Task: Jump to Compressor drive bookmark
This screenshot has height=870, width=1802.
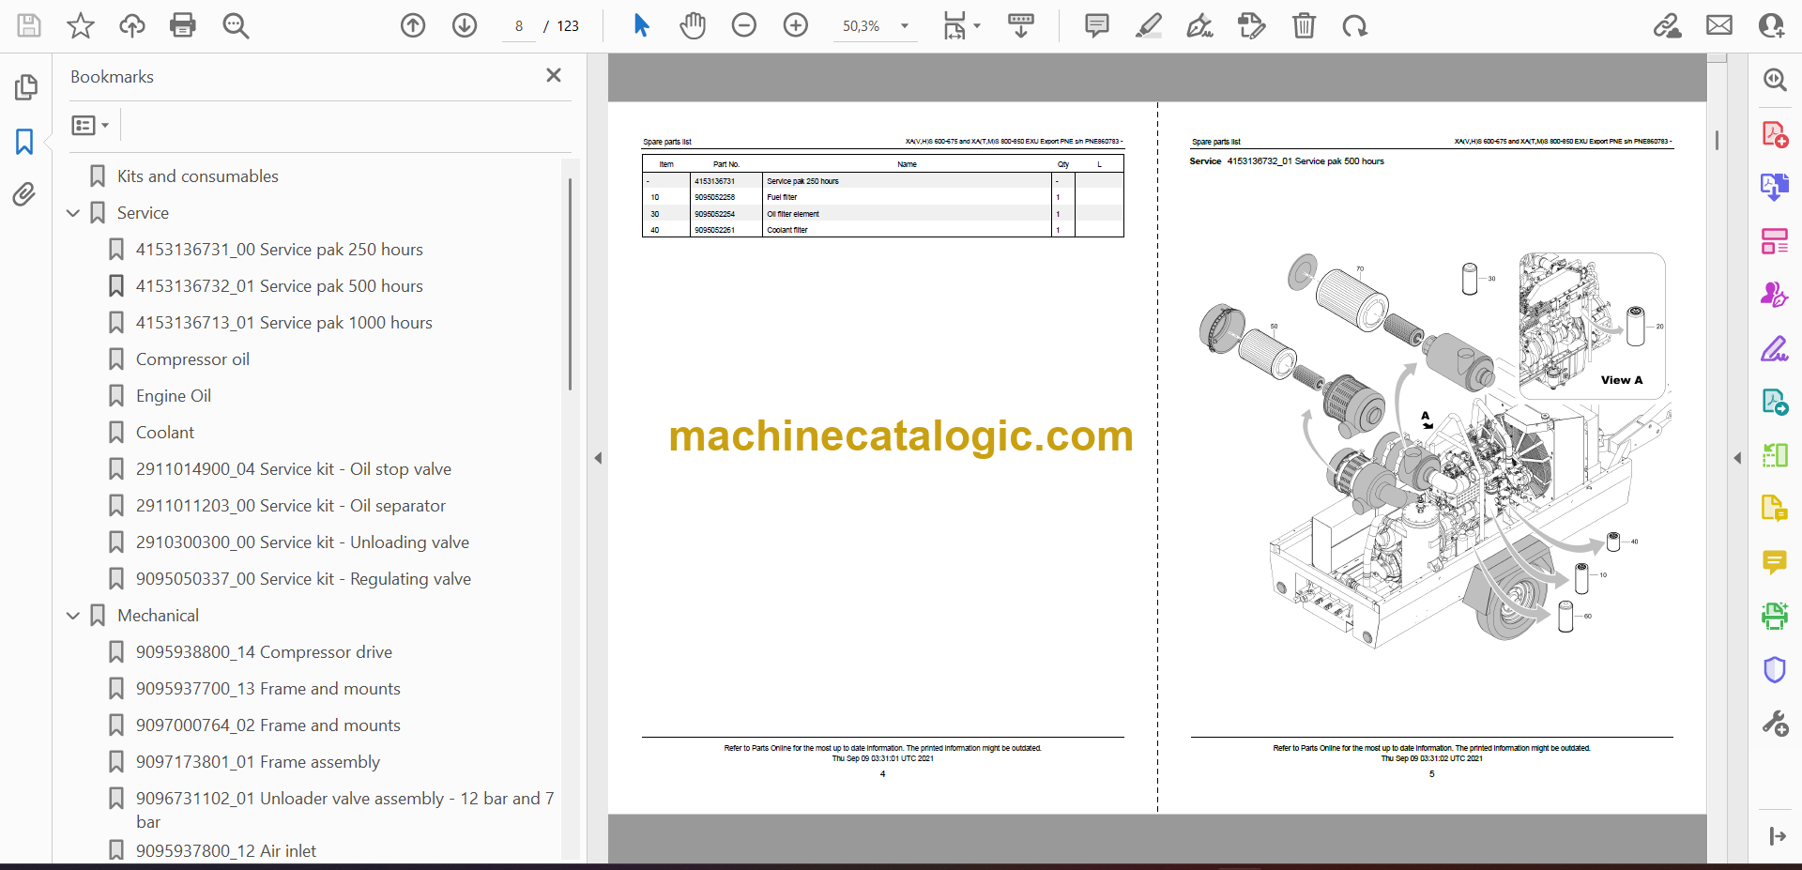Action: [x=264, y=652]
